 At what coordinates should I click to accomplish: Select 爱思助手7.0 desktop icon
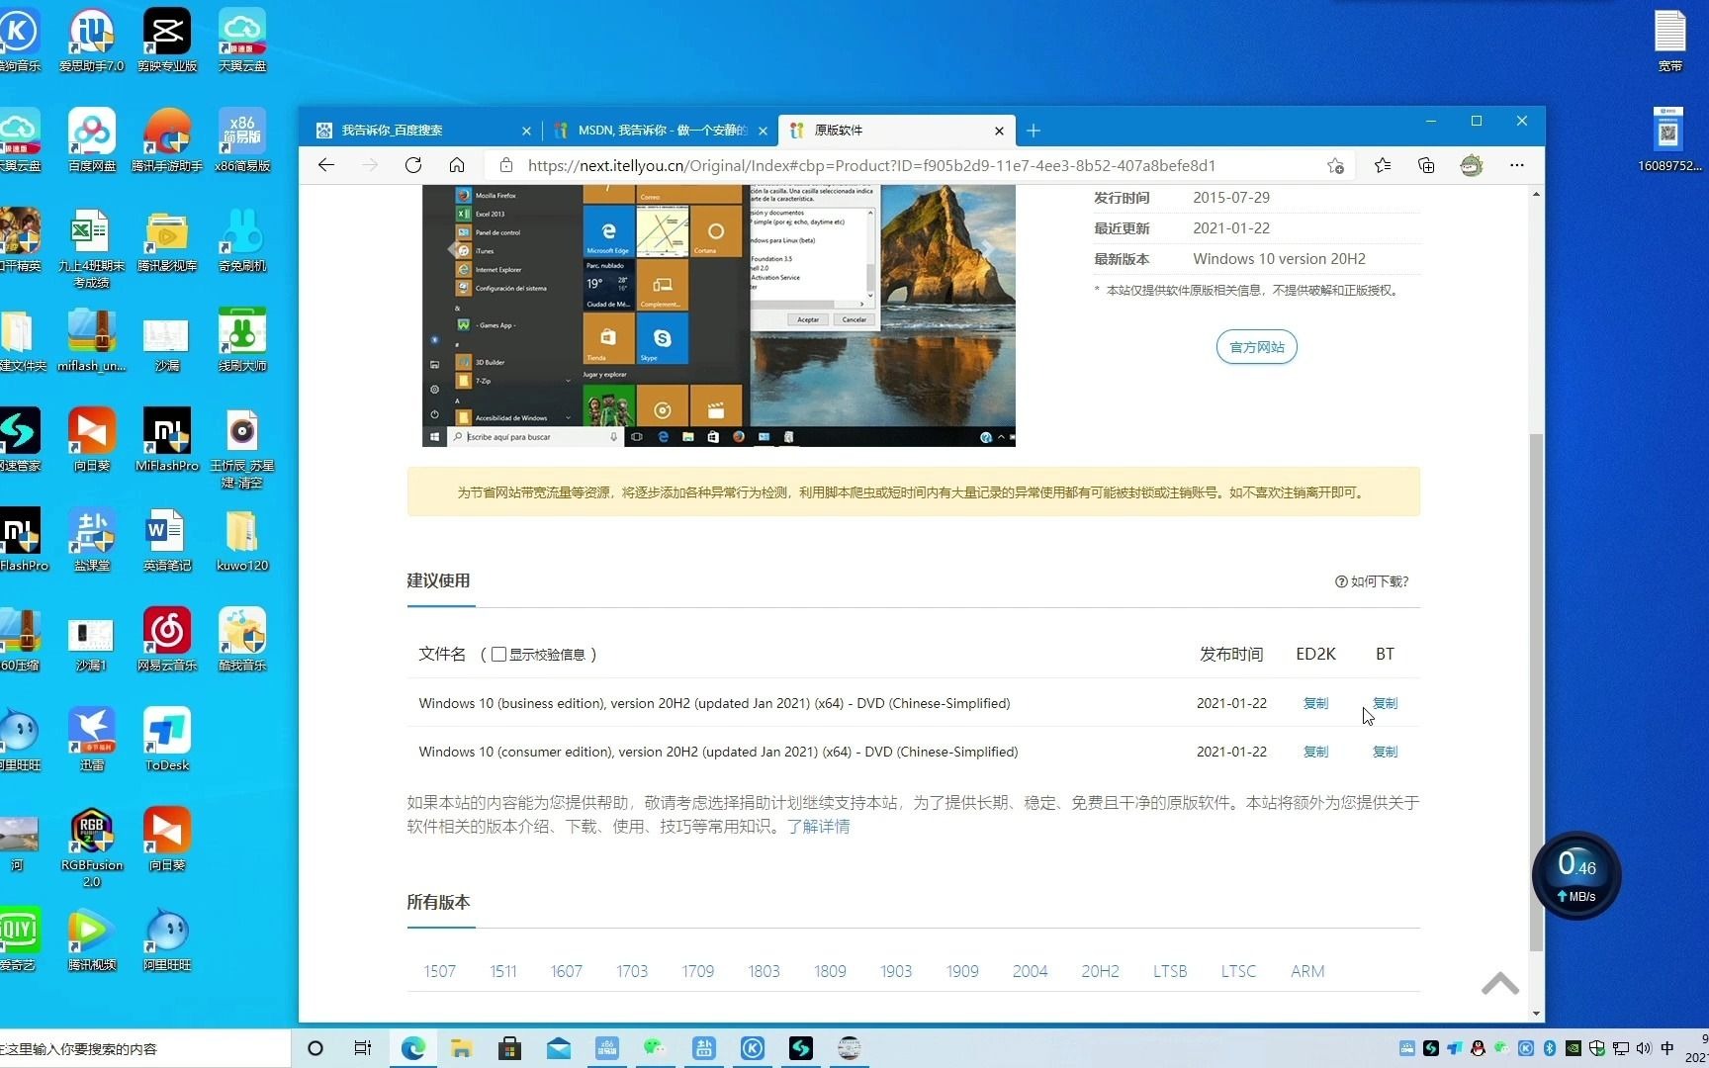(92, 41)
